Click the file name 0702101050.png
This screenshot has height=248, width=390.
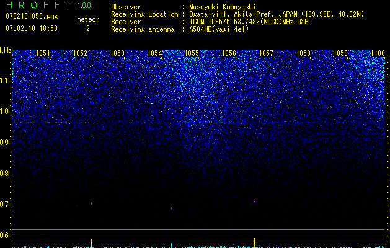32,17
